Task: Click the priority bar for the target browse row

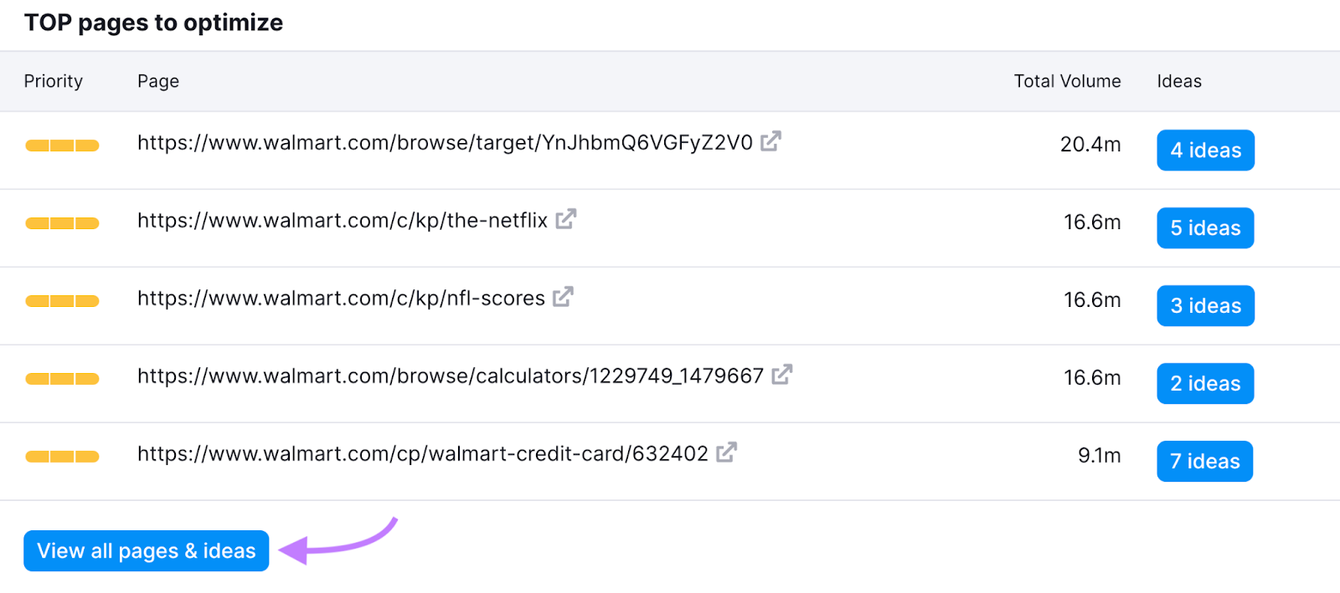Action: [62, 146]
